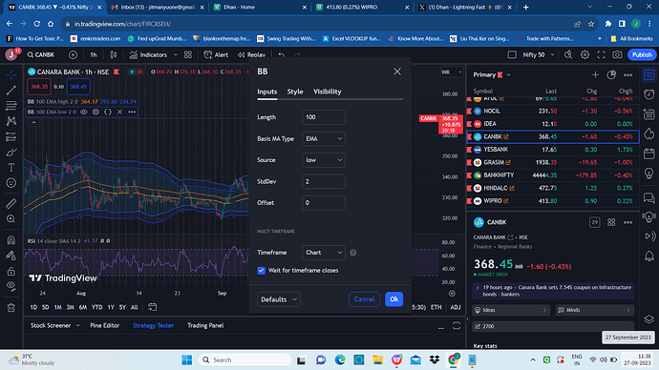
Task: Select the brush drawing tool
Action: [11, 152]
